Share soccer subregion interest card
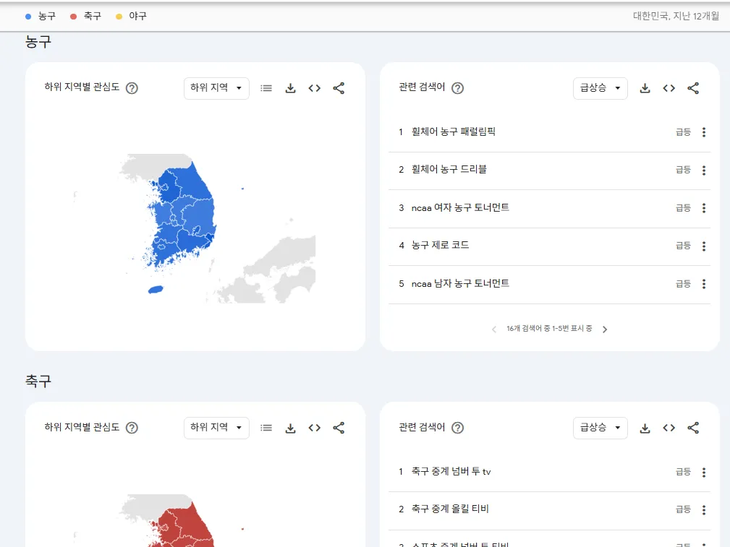This screenshot has width=730, height=547. pos(339,428)
